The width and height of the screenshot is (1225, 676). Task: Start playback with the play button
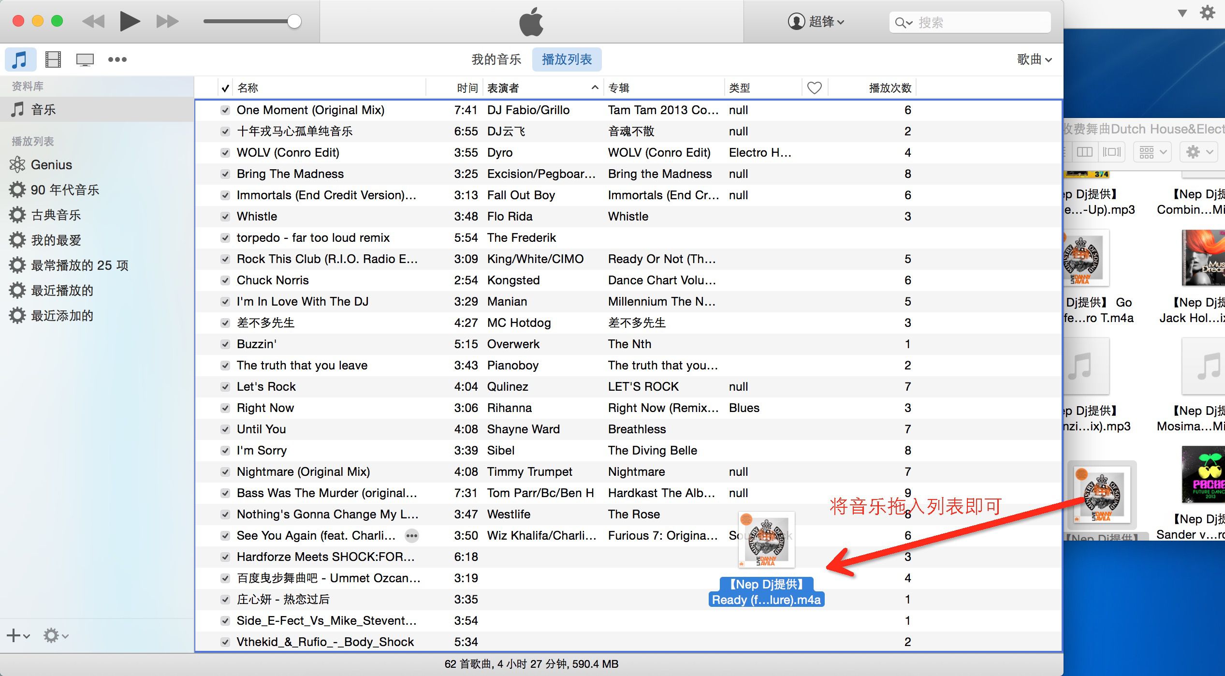click(x=130, y=21)
